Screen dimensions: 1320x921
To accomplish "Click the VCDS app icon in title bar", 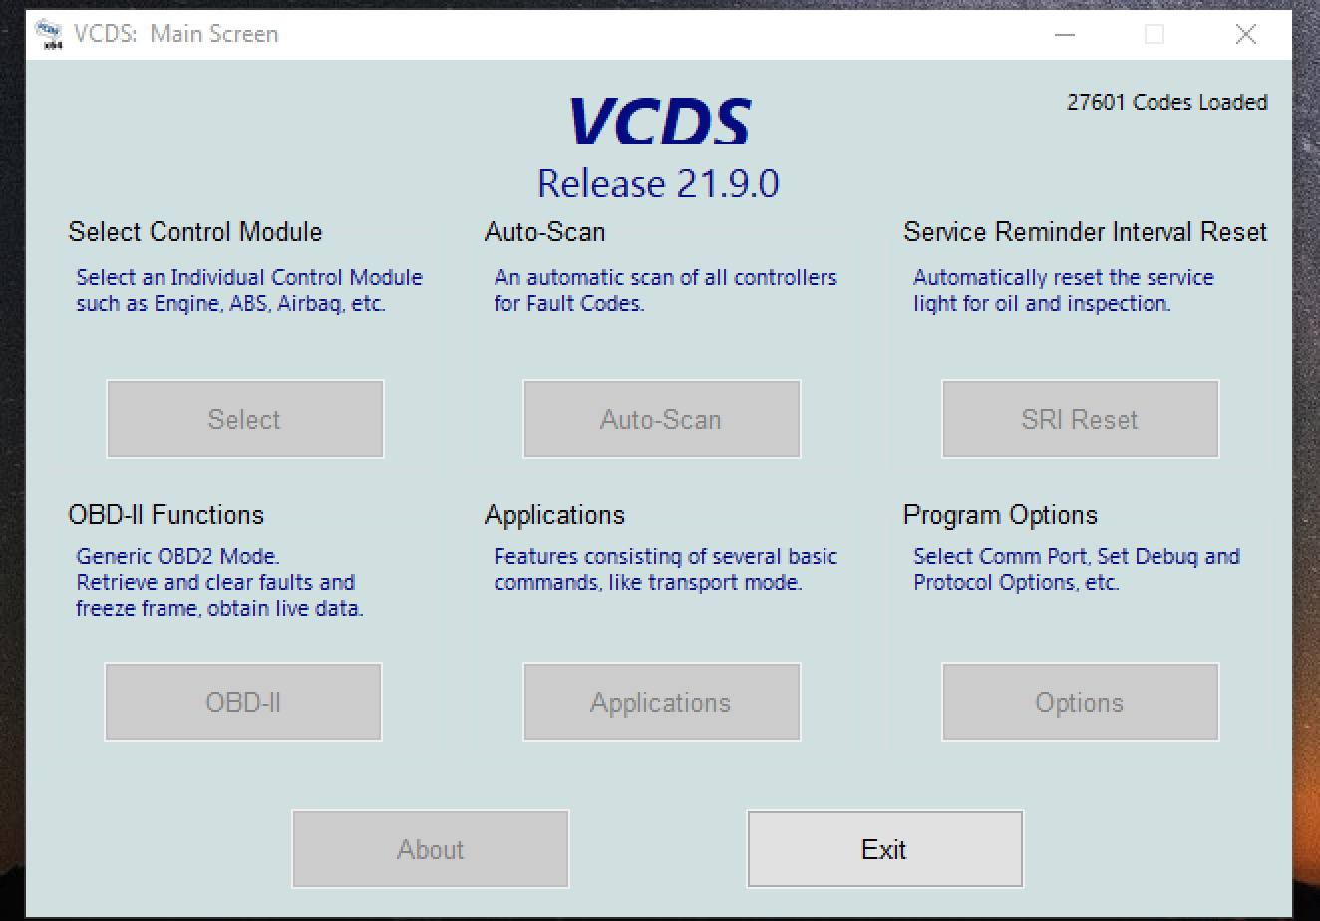I will [49, 34].
